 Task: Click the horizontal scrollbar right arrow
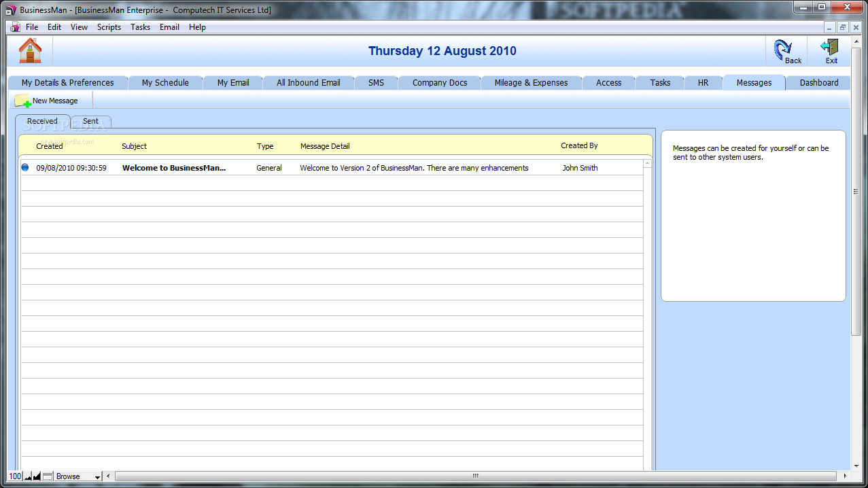click(x=844, y=476)
